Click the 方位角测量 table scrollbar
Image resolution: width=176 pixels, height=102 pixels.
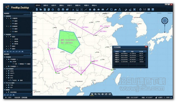pos(146,60)
